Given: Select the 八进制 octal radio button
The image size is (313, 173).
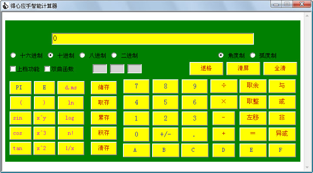Looking at the screenshot, I should point(82,55).
